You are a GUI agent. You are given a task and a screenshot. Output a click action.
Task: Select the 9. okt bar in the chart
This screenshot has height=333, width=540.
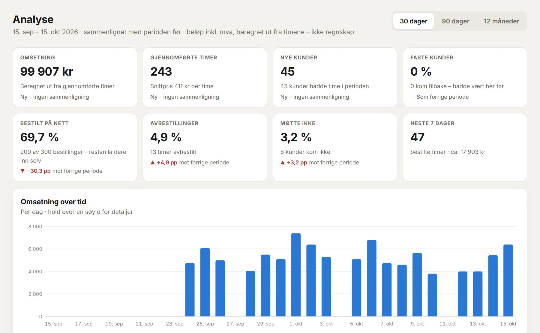417,285
